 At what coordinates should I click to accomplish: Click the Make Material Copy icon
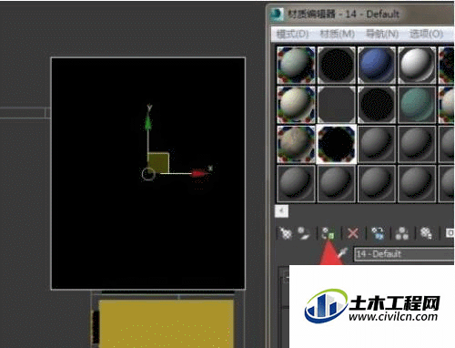[x=378, y=233]
